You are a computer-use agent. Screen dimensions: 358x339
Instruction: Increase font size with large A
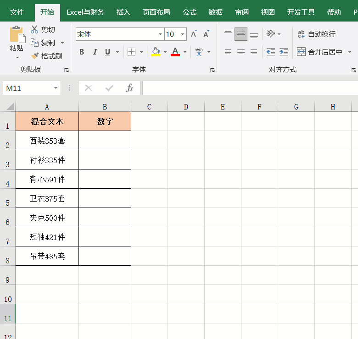point(194,34)
